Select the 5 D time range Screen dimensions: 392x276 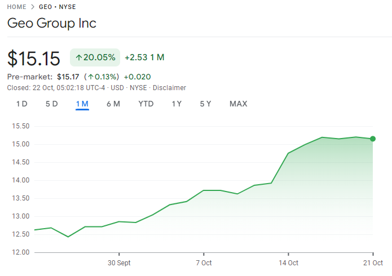point(51,104)
